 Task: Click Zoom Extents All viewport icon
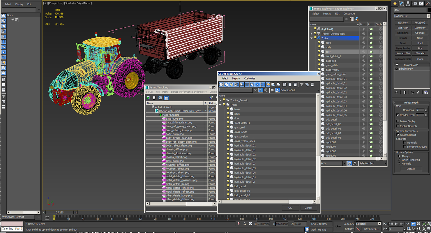click(430, 224)
